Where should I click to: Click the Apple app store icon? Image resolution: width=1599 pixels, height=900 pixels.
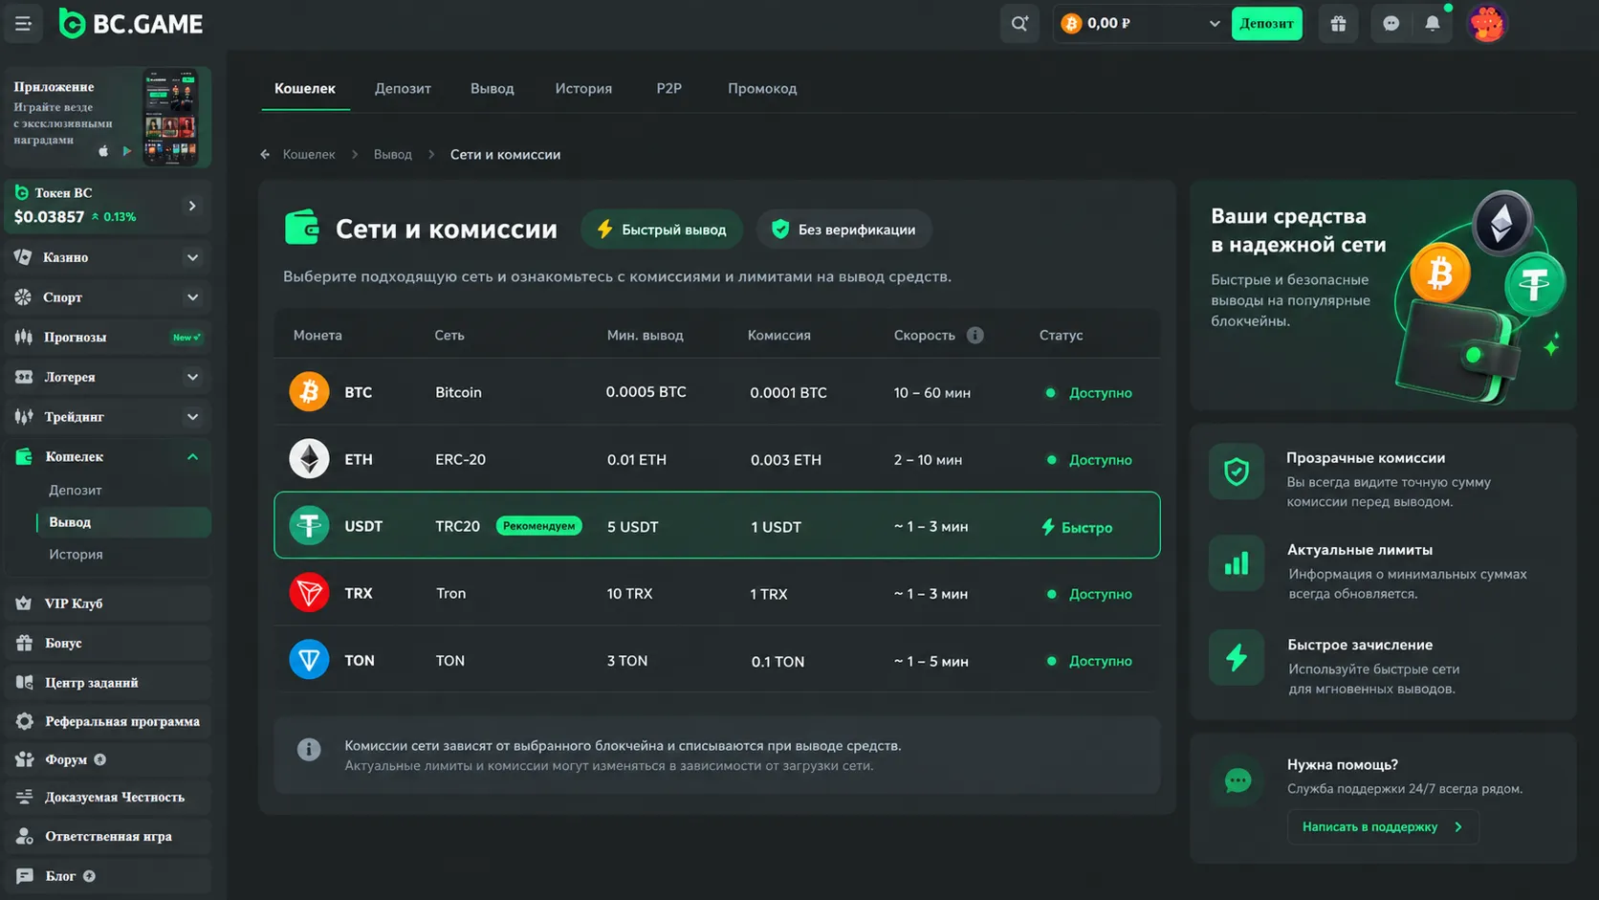coord(103,151)
